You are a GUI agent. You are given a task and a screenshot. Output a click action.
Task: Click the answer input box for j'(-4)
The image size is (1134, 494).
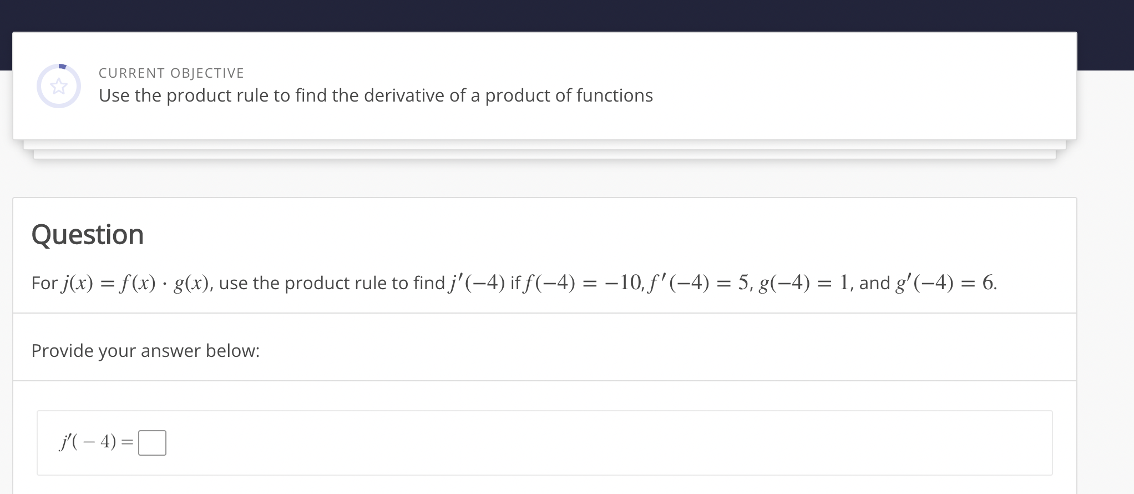click(152, 442)
